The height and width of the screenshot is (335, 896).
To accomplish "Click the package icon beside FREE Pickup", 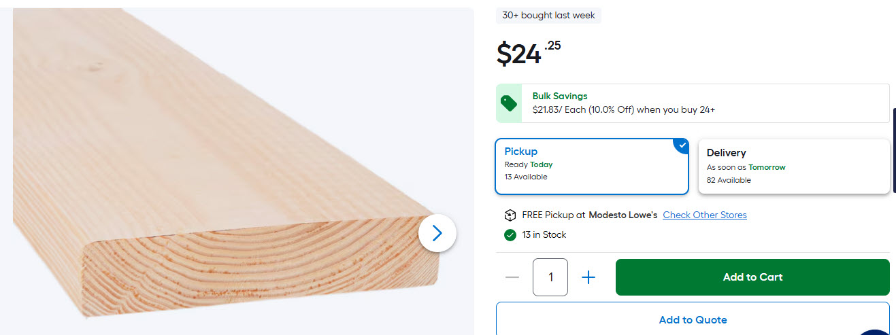I will [x=510, y=215].
